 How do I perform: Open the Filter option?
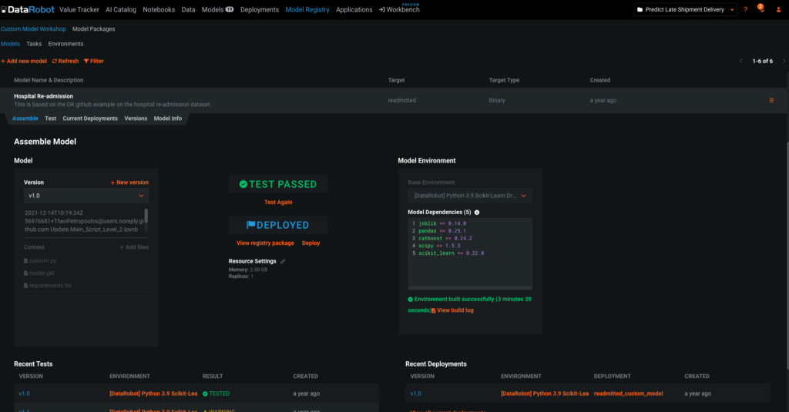click(93, 61)
